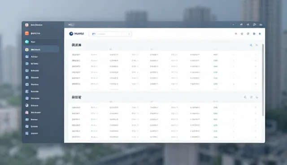The width and height of the screenshot is (287, 165).
Task: Click the leftmost grey icon in the white header's icon group
Action: point(236,34)
